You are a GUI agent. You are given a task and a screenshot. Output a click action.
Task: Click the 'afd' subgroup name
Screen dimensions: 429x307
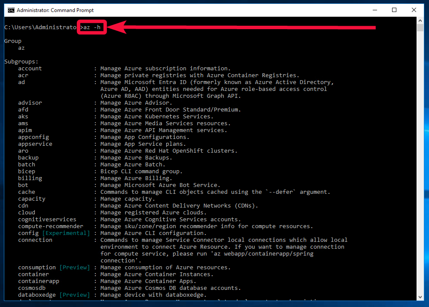coord(23,109)
